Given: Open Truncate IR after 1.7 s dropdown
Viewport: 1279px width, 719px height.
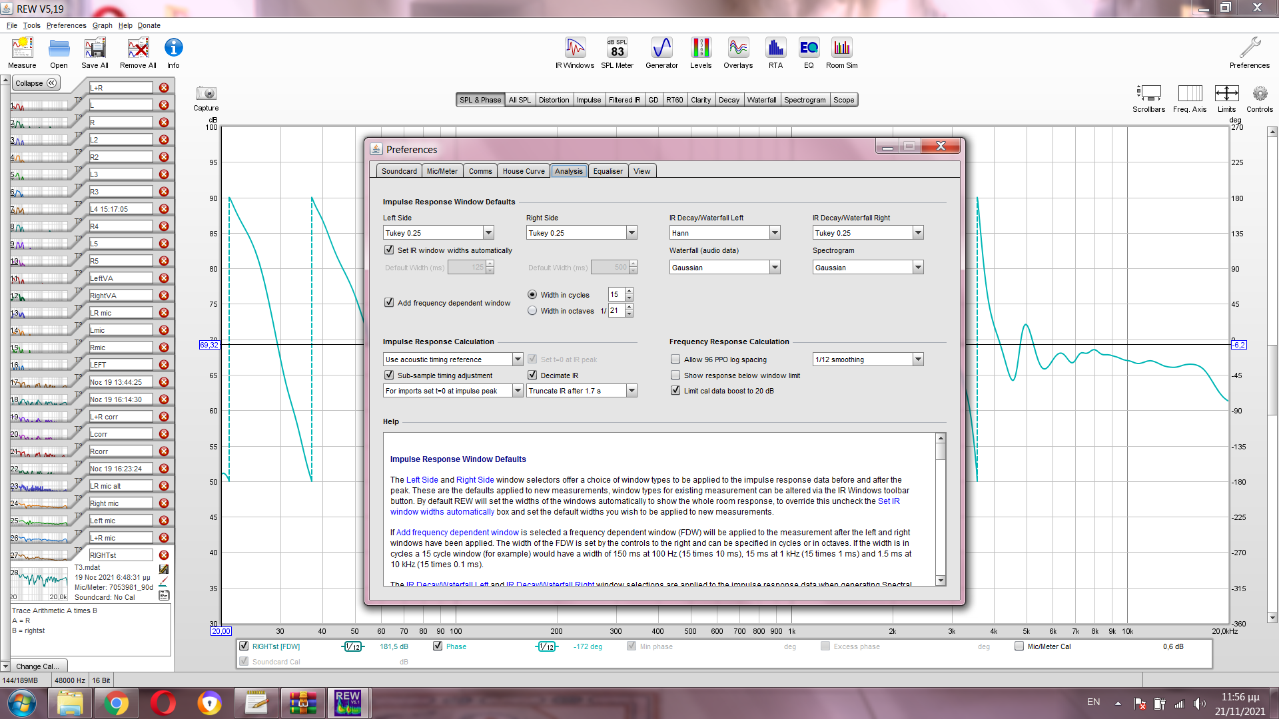Looking at the screenshot, I should (632, 391).
